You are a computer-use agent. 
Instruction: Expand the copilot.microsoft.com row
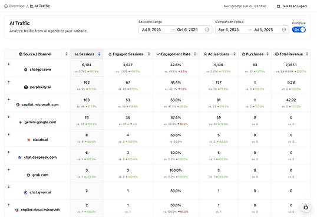[8, 100]
